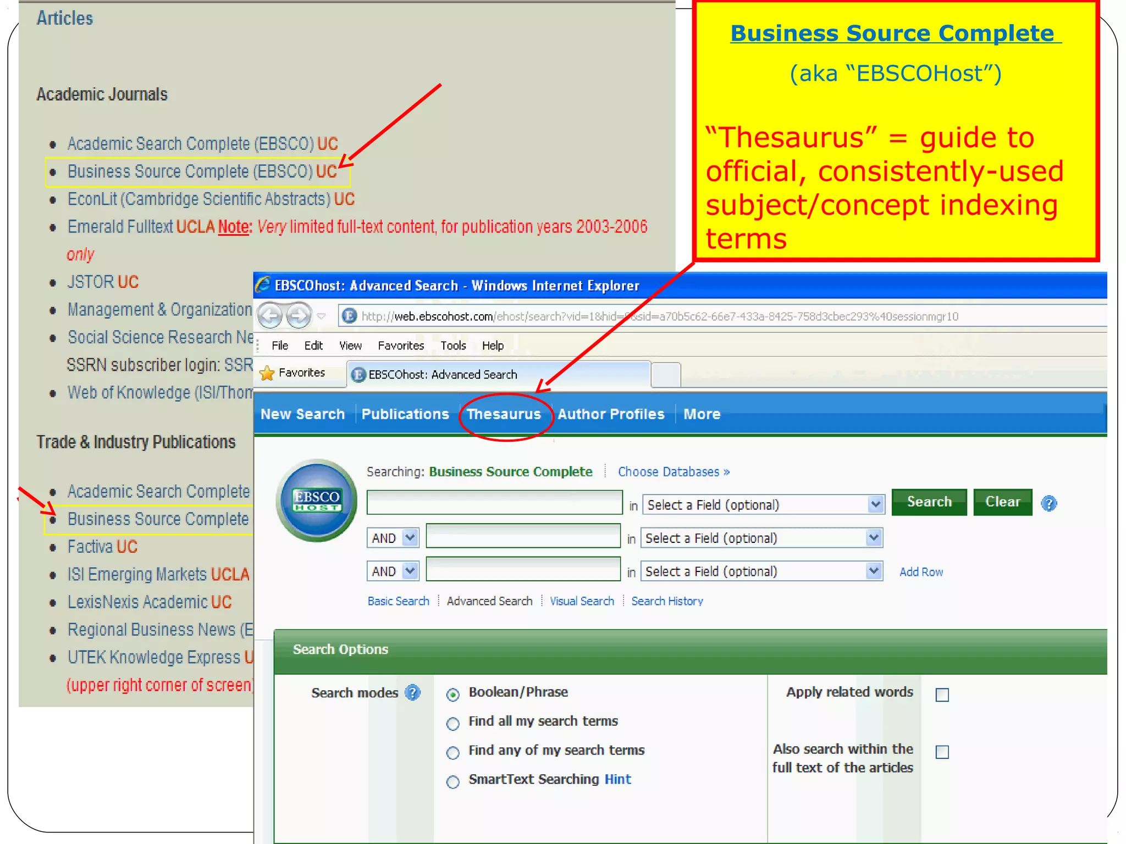This screenshot has width=1126, height=844.
Task: Select the EBSCOhost: Advanced Search browser tab
Action: [x=499, y=375]
